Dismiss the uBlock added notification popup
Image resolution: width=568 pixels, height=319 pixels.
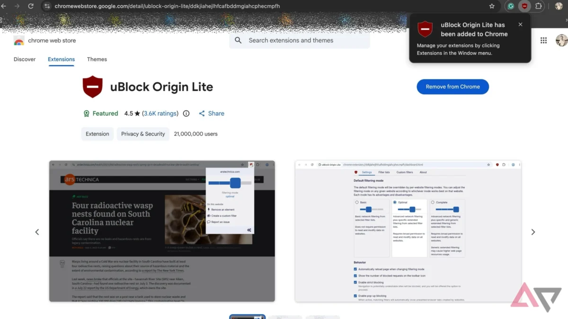(x=520, y=25)
